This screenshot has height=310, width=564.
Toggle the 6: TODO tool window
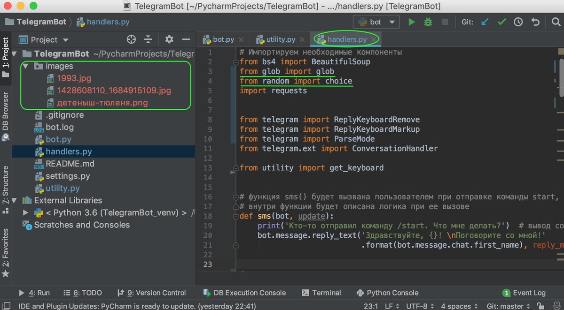point(83,293)
